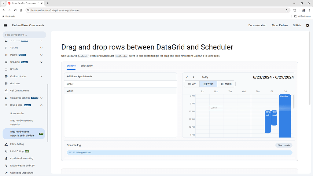The width and height of the screenshot is (313, 176).
Task: Open the GridLines sidebar item
Action: [x=15, y=83]
